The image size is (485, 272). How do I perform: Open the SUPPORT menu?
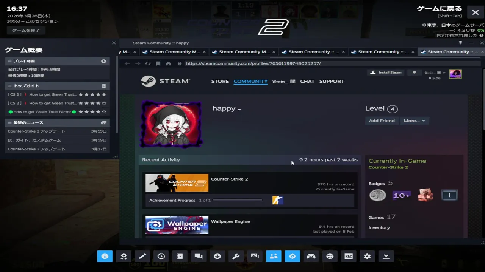coord(332,81)
